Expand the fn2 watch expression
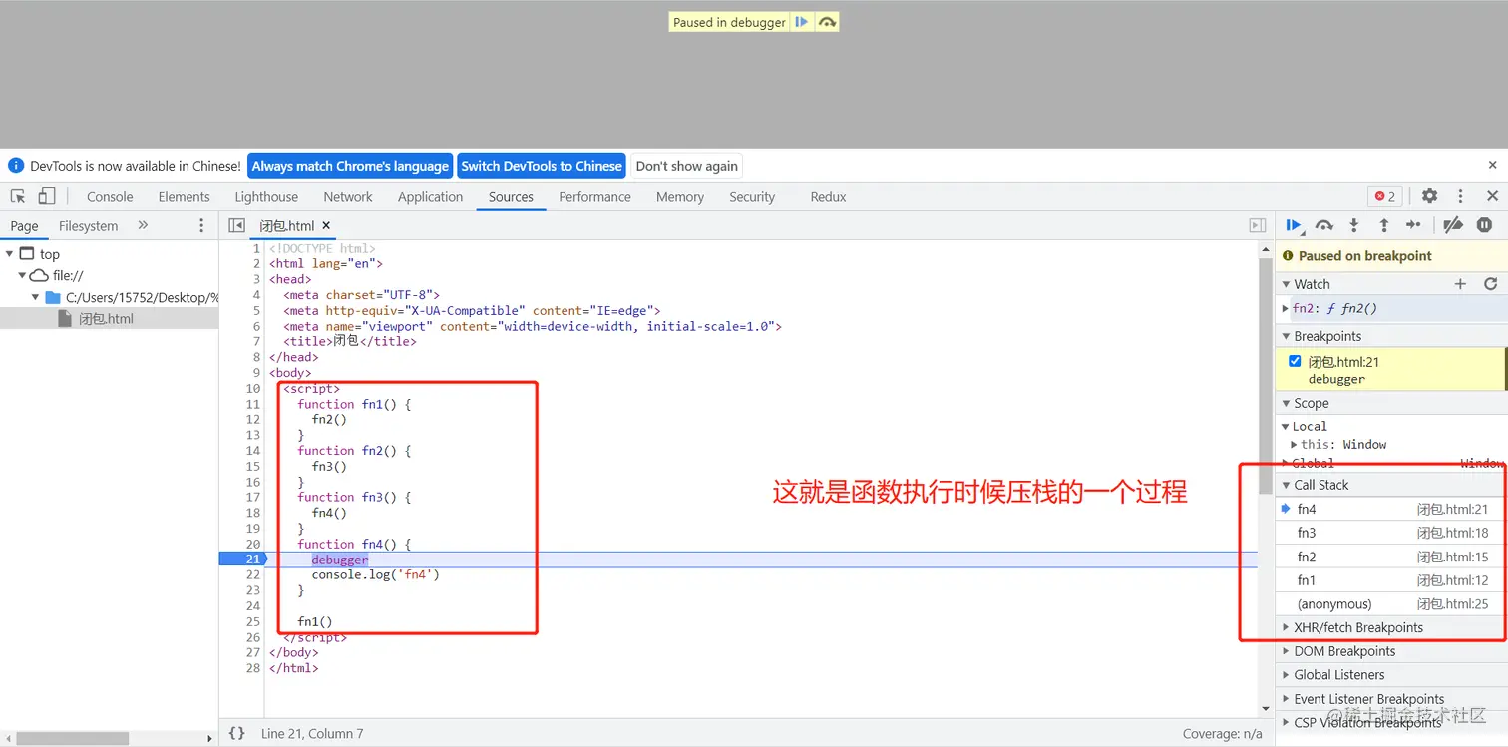The width and height of the screenshot is (1508, 747). point(1286,308)
